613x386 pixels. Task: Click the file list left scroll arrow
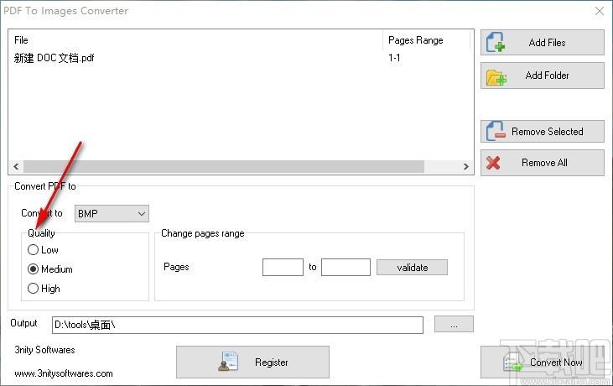coord(16,166)
